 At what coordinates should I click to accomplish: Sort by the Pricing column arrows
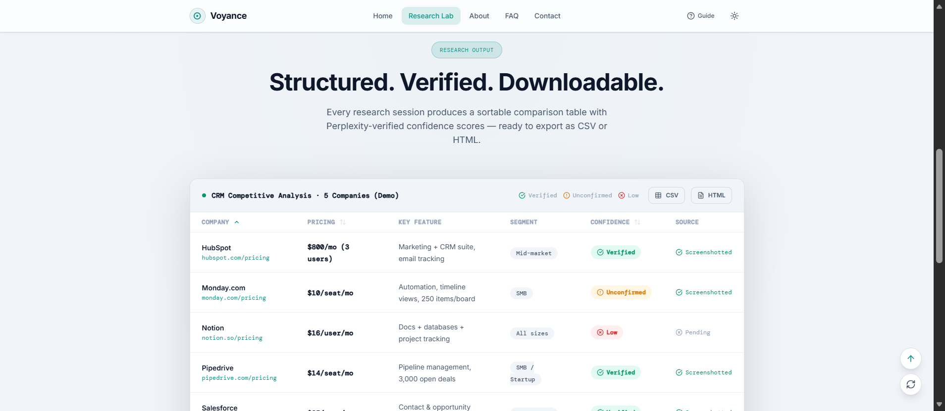343,222
